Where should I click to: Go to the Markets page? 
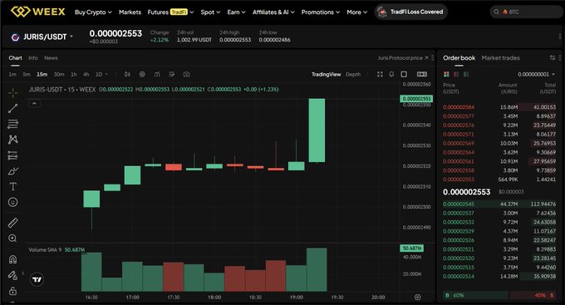point(130,12)
